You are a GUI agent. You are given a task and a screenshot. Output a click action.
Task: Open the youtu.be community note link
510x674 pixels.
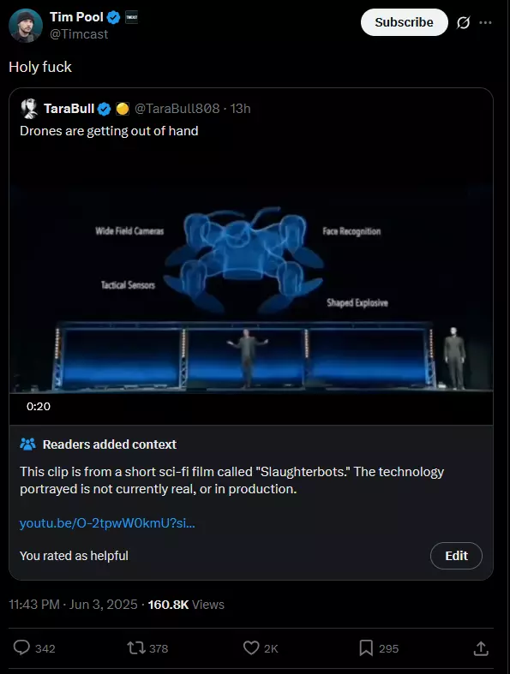click(107, 523)
